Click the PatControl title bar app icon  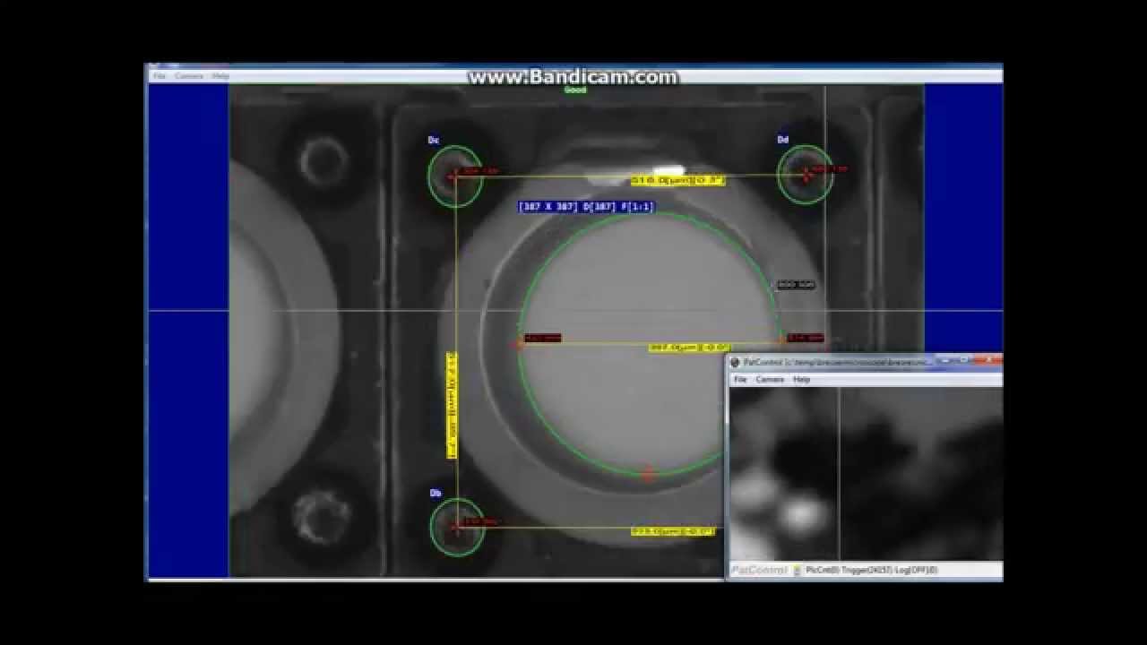(735, 363)
